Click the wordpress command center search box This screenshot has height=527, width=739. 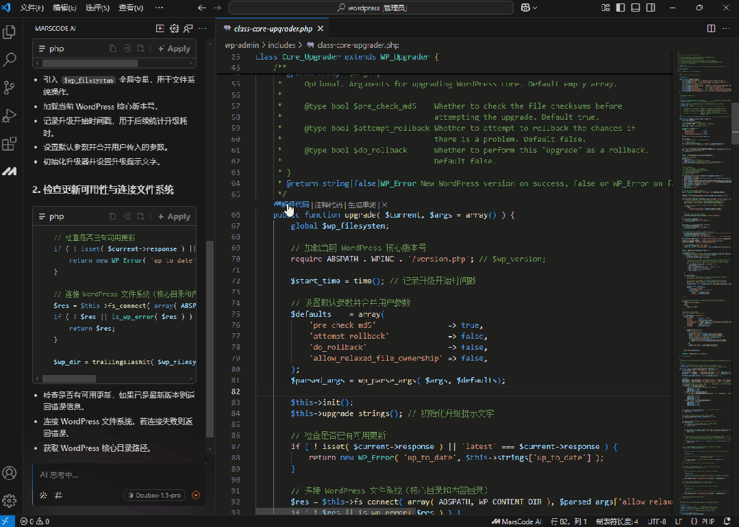pos(371,8)
